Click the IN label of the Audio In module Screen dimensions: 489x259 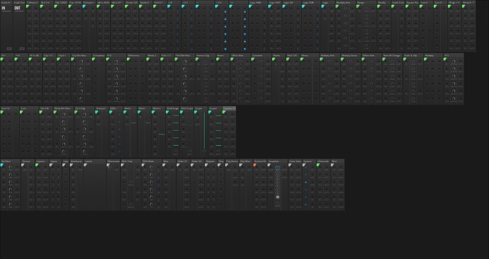click(4, 8)
